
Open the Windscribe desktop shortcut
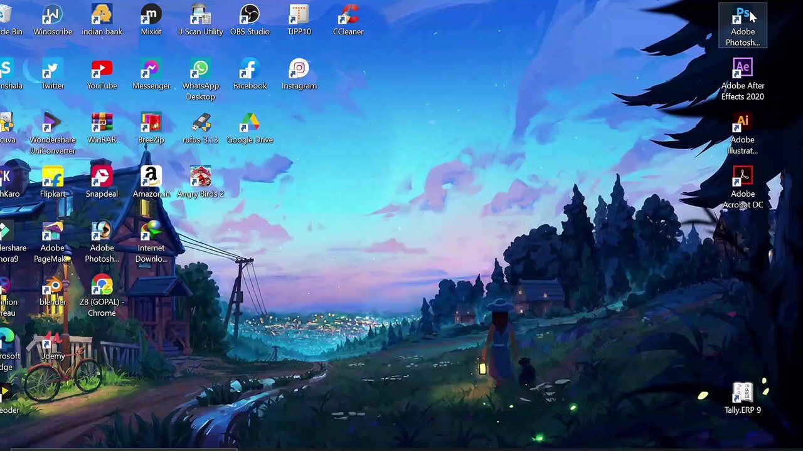click(53, 20)
